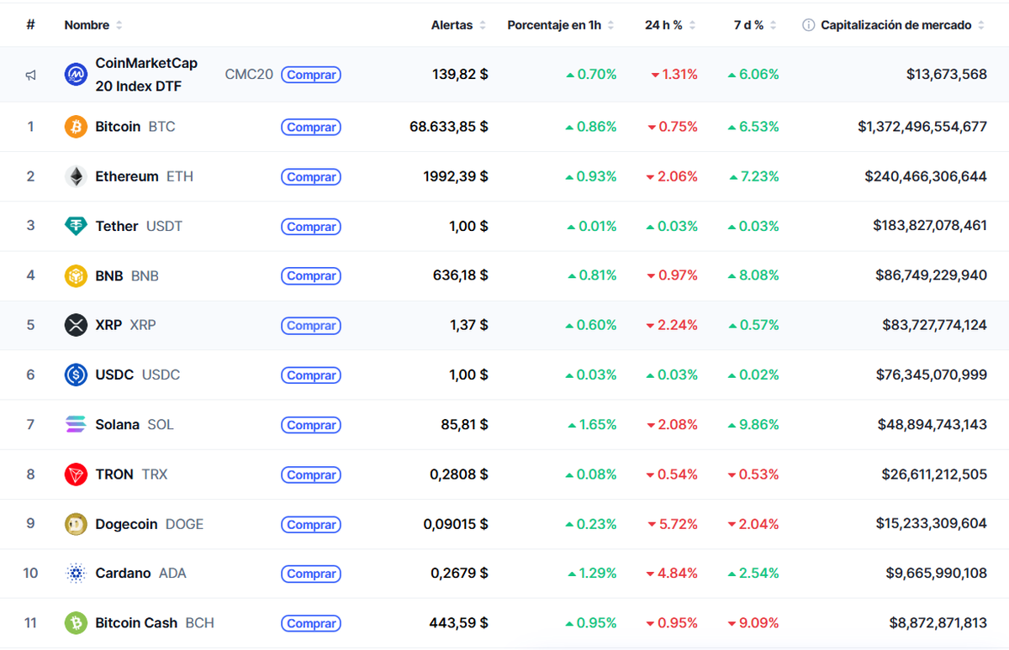Sort by 7 d % column header
This screenshot has height=650, width=1009.
pyautogui.click(x=748, y=25)
